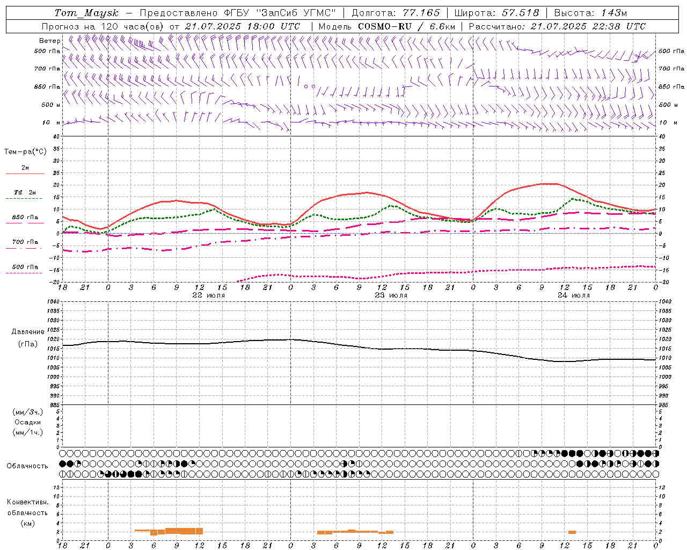Click the model label 'COSMO-RU / 6.6км'
This screenshot has height=550, width=687.
tap(406, 26)
